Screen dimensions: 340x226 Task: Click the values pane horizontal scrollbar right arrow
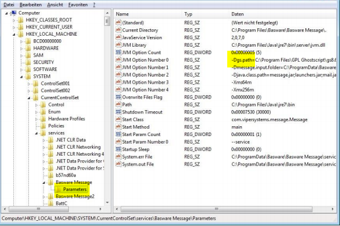pyautogui.click(x=332, y=209)
